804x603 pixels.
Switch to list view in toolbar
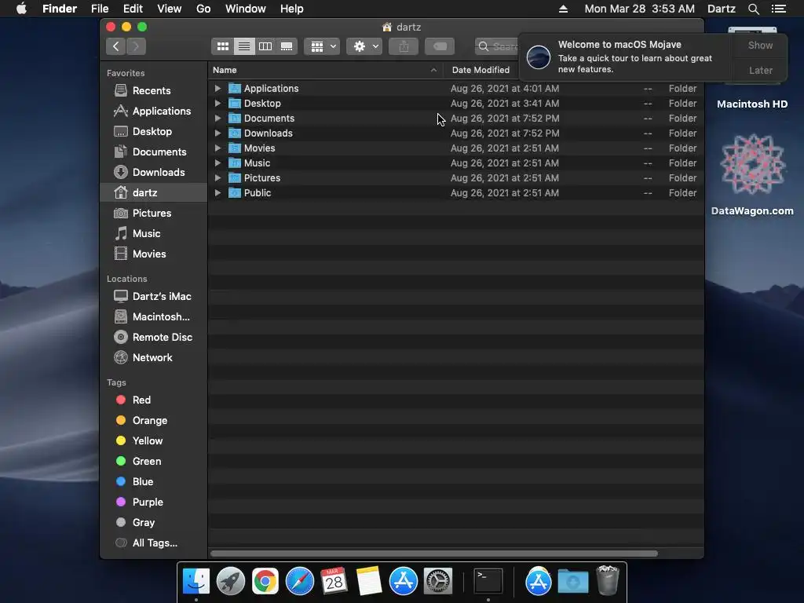pos(244,46)
